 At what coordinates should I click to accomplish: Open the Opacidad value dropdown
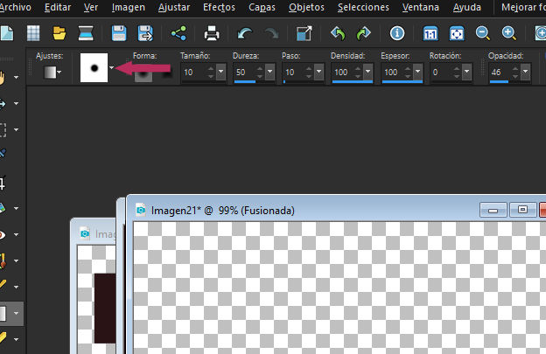pos(525,72)
